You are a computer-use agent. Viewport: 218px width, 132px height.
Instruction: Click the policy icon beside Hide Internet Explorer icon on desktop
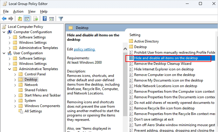[x=131, y=69]
